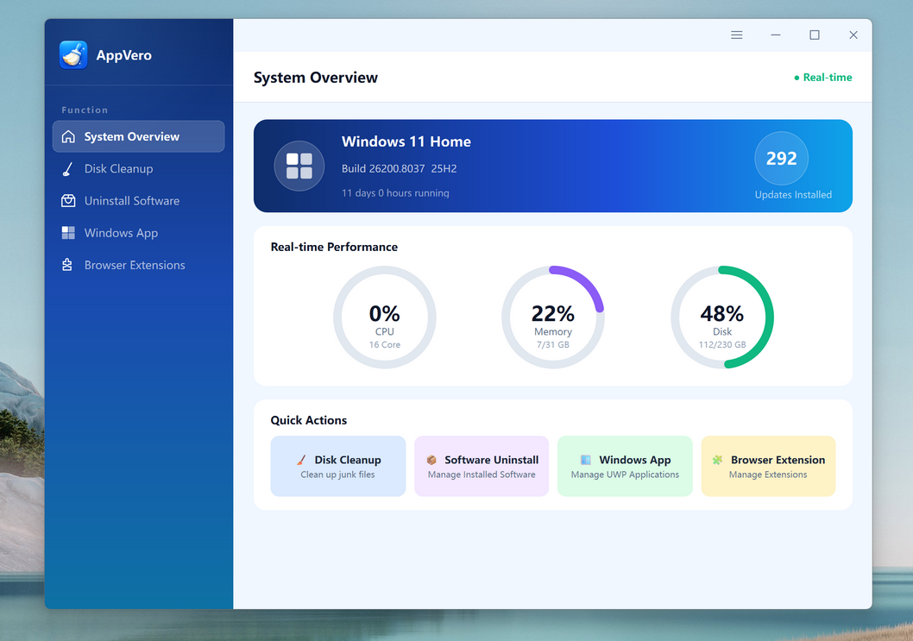Viewport: 913px width, 641px height.
Task: Click the Disk Cleanup quick action card
Action: coord(337,466)
